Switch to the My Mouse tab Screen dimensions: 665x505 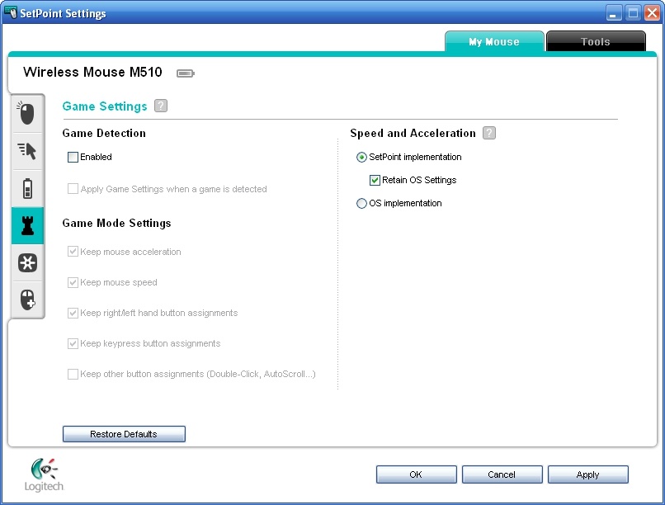494,41
